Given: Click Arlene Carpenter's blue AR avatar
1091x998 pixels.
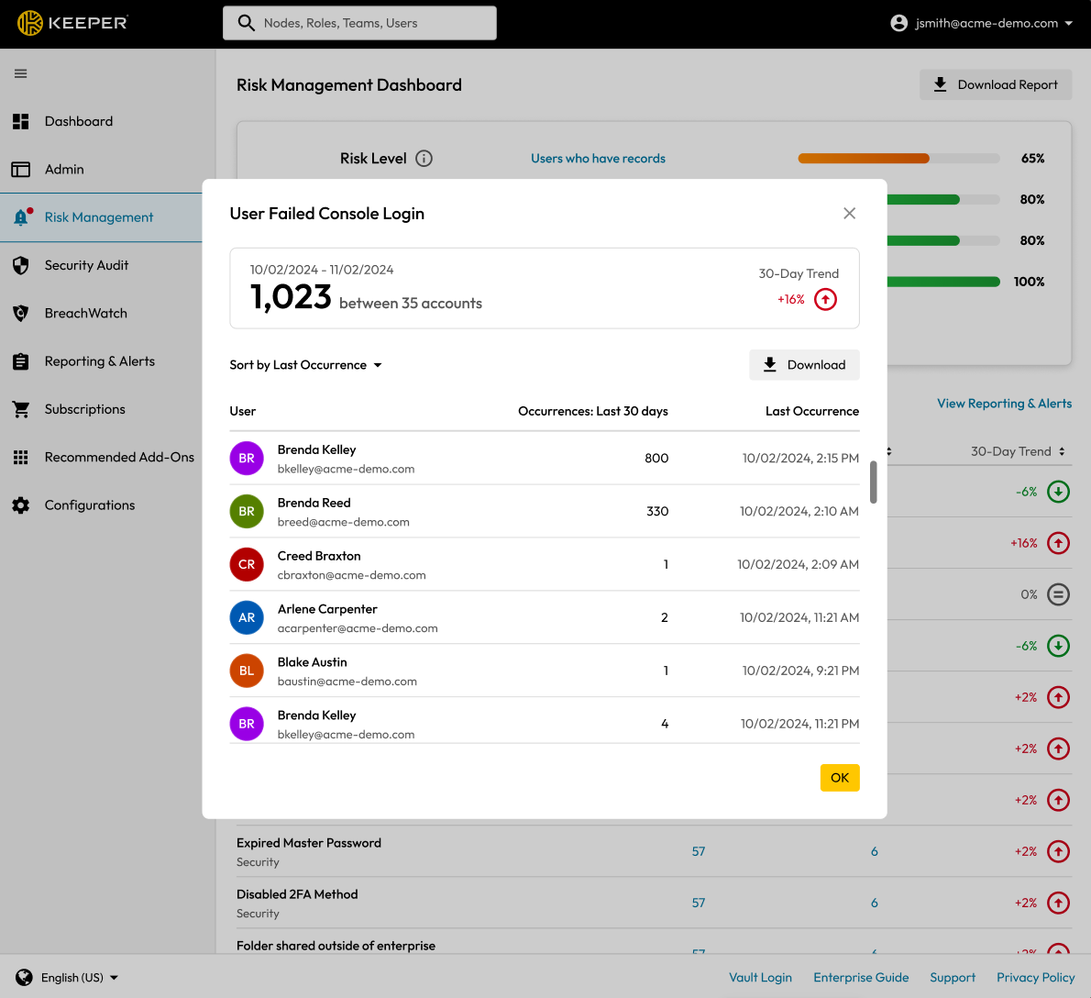Looking at the screenshot, I should [x=247, y=618].
